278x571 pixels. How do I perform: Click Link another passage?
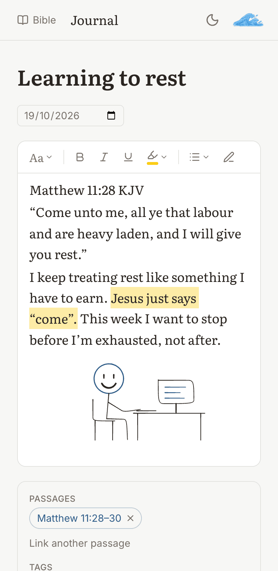point(80,543)
